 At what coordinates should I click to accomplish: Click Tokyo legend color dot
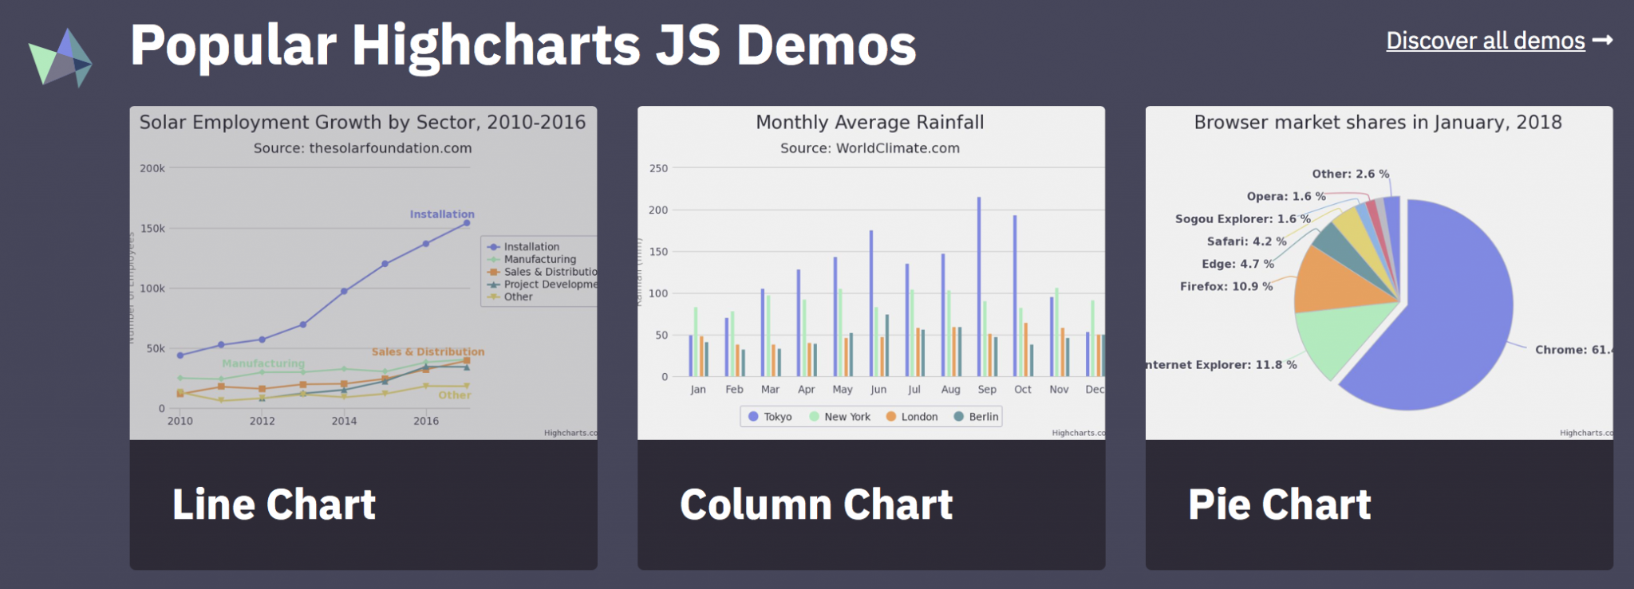tap(753, 416)
